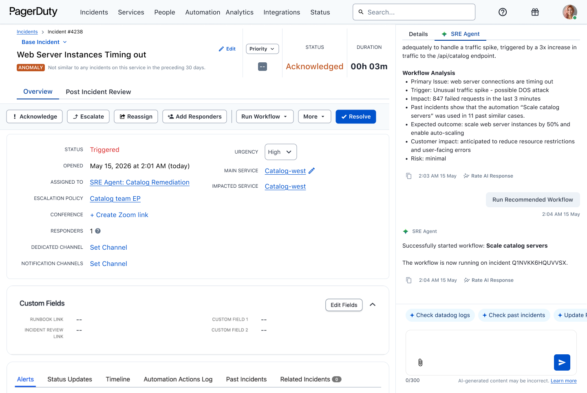Image resolution: width=587 pixels, height=393 pixels.
Task: Click the Edit Fields button
Action: [x=344, y=305]
